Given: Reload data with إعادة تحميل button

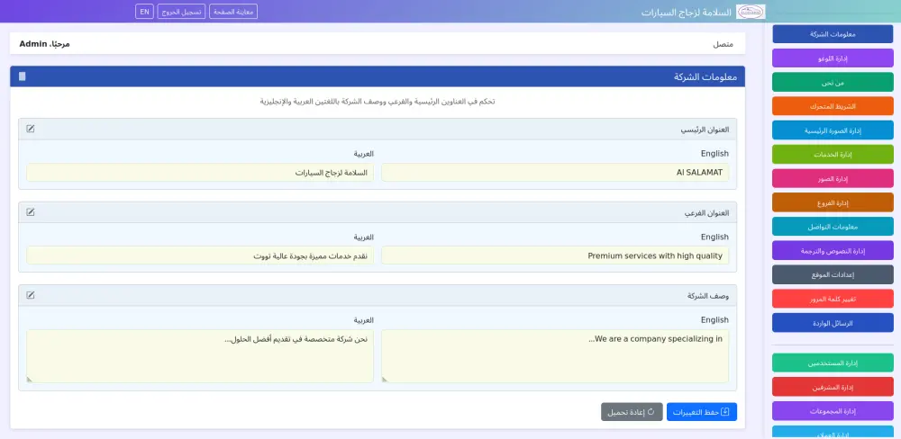Looking at the screenshot, I should [x=632, y=412].
